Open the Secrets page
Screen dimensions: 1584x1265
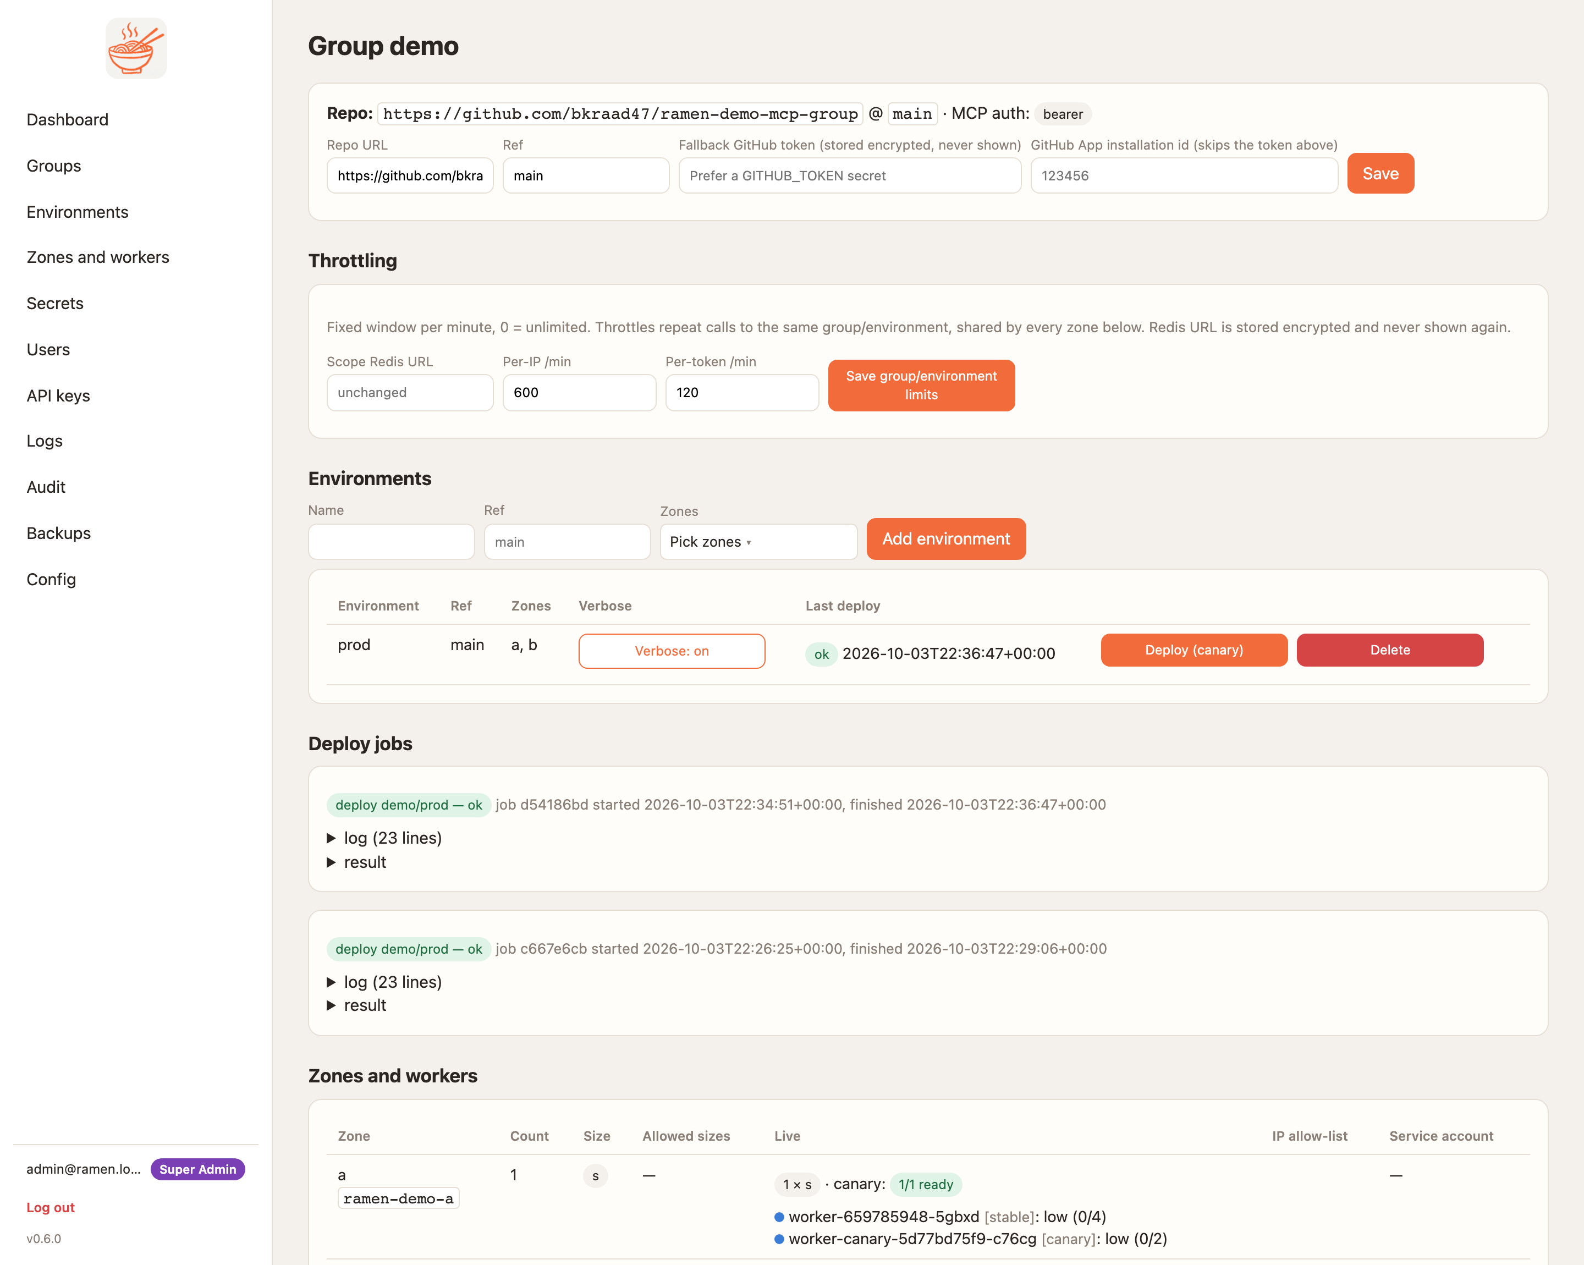click(x=55, y=304)
